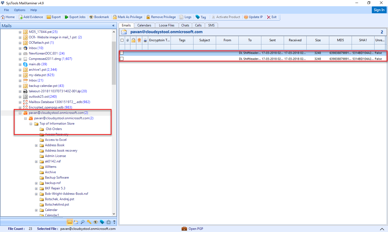Click the Open PGP label
Screen dimensions: 388x232
(x=196, y=229)
